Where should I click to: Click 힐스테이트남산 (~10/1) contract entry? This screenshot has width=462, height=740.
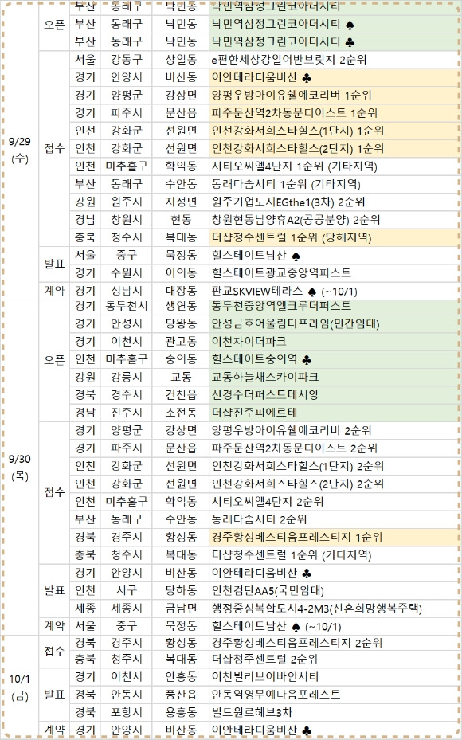(276, 627)
